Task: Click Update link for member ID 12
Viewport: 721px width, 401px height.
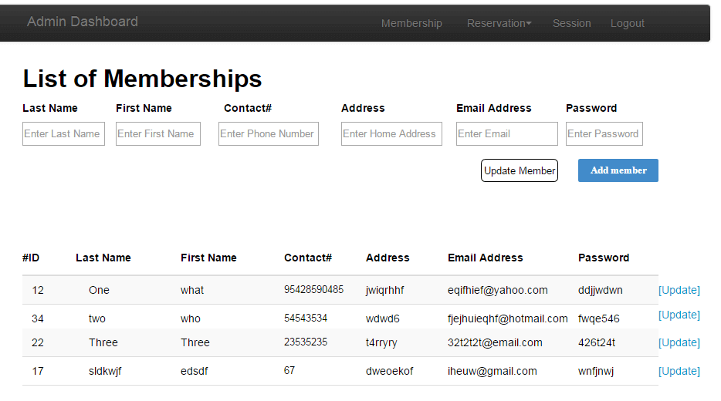Action: pyautogui.click(x=679, y=290)
